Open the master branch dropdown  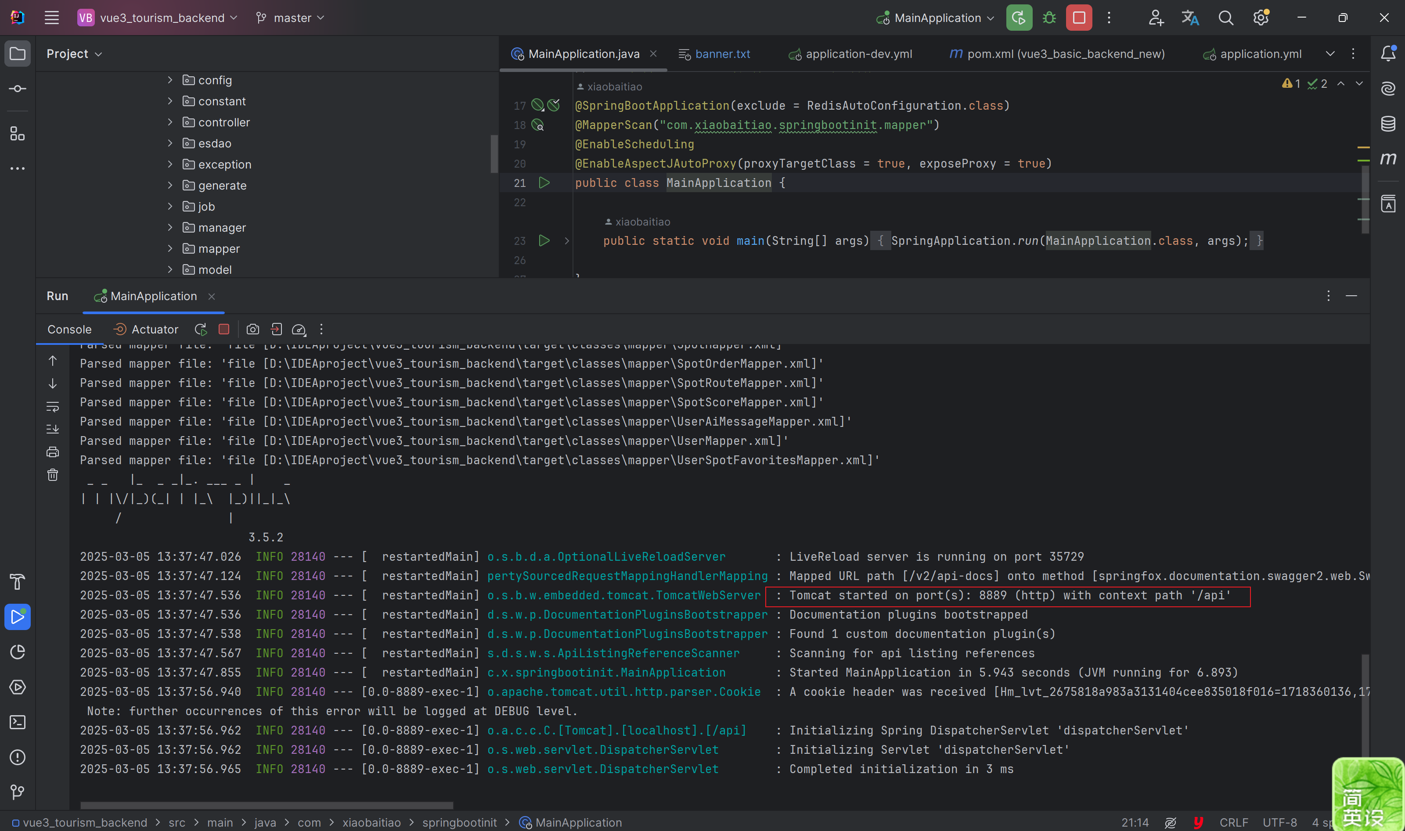(290, 18)
